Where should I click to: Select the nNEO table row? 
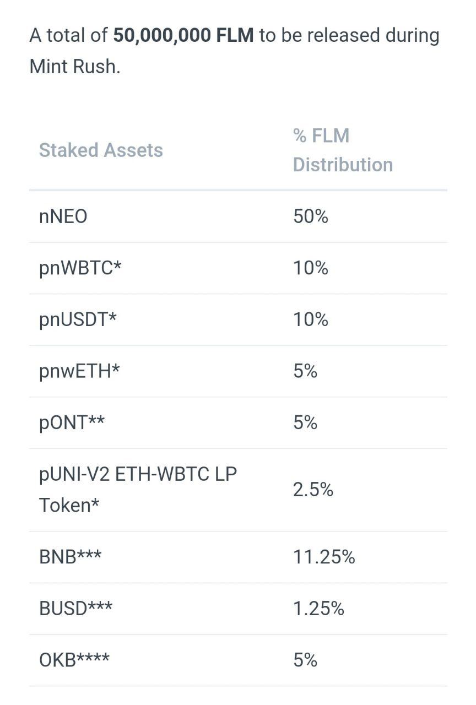(x=238, y=216)
